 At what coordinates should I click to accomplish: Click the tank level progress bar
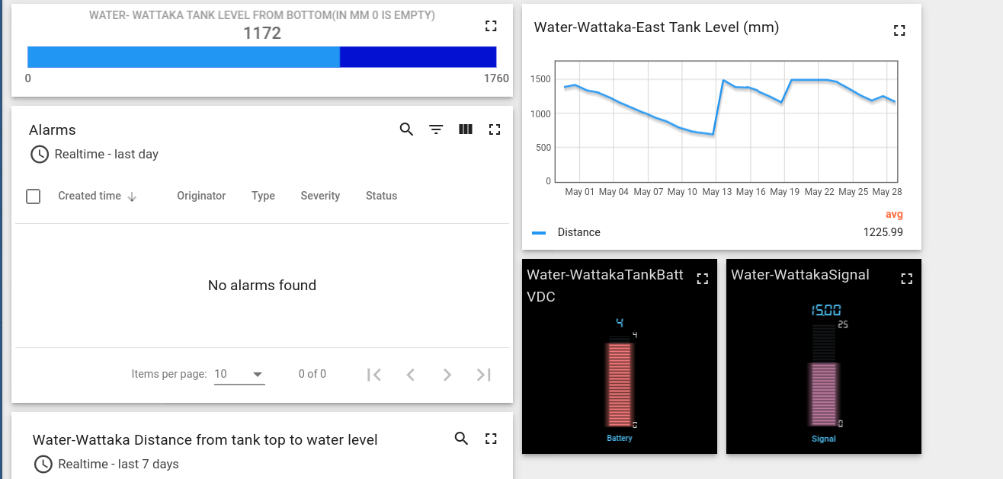click(x=262, y=57)
